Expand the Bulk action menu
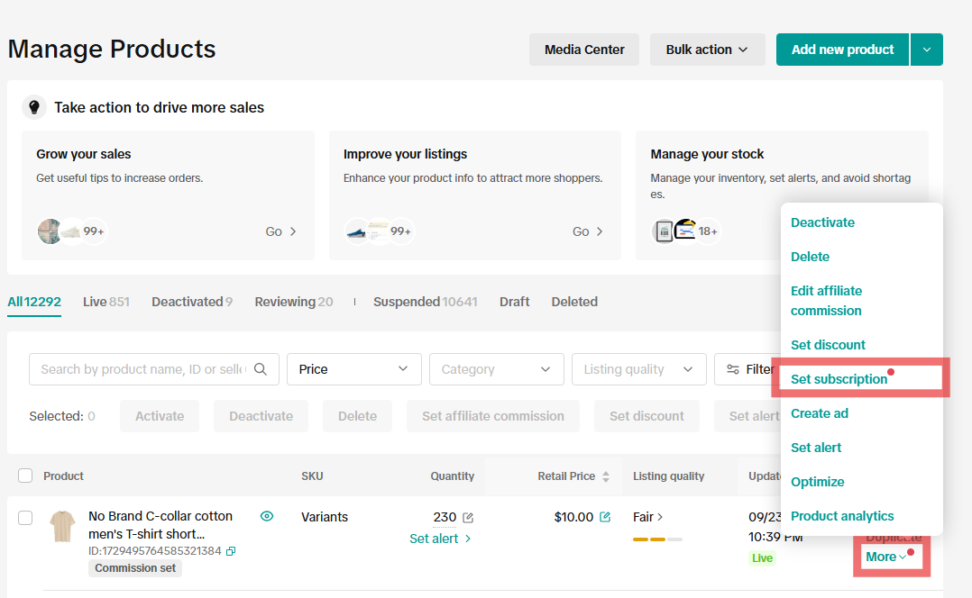Viewport: 972px width, 598px height. click(707, 50)
